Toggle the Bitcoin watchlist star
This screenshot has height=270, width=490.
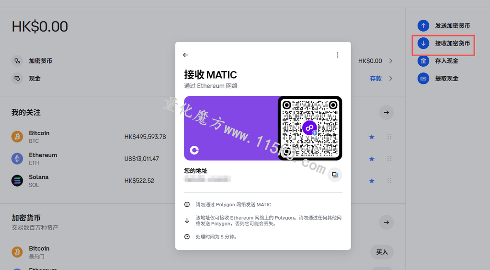tap(372, 137)
